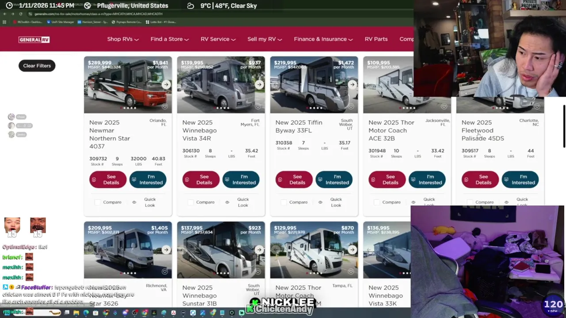
Task: Click I'm Interested for Newmar Northern Star
Action: (148, 179)
